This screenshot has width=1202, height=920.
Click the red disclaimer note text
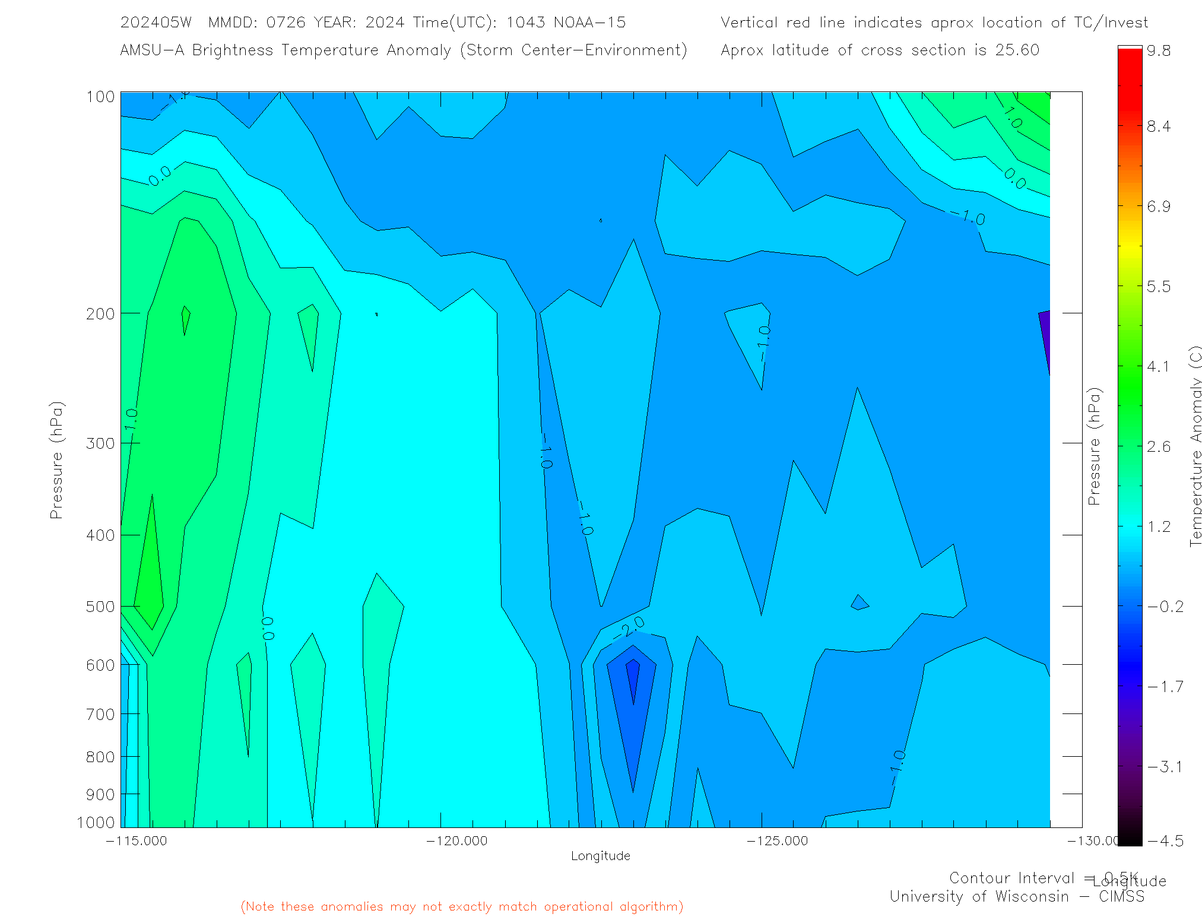tap(462, 906)
